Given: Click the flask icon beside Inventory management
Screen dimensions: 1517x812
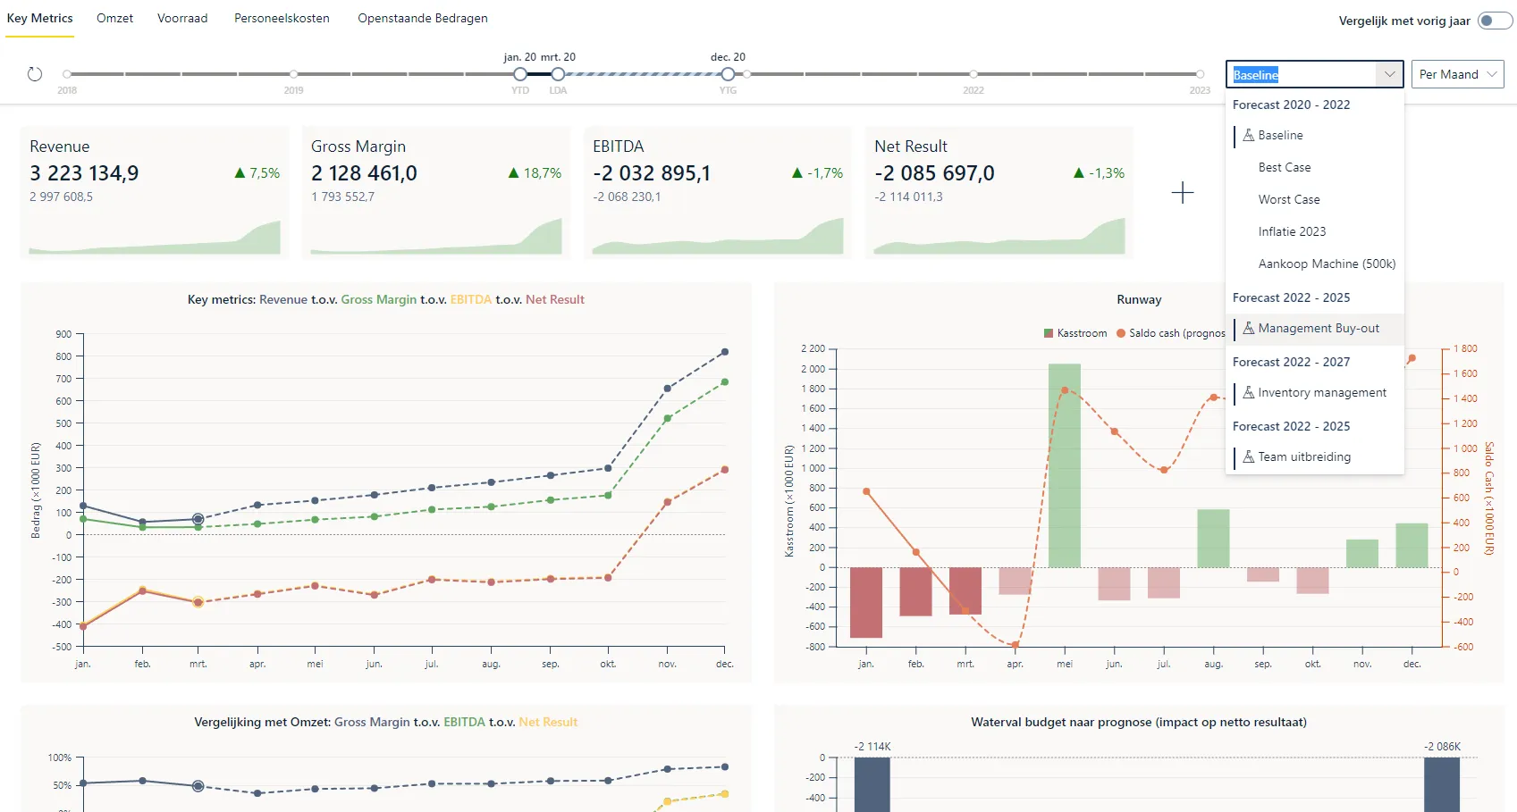Looking at the screenshot, I should click(x=1248, y=392).
